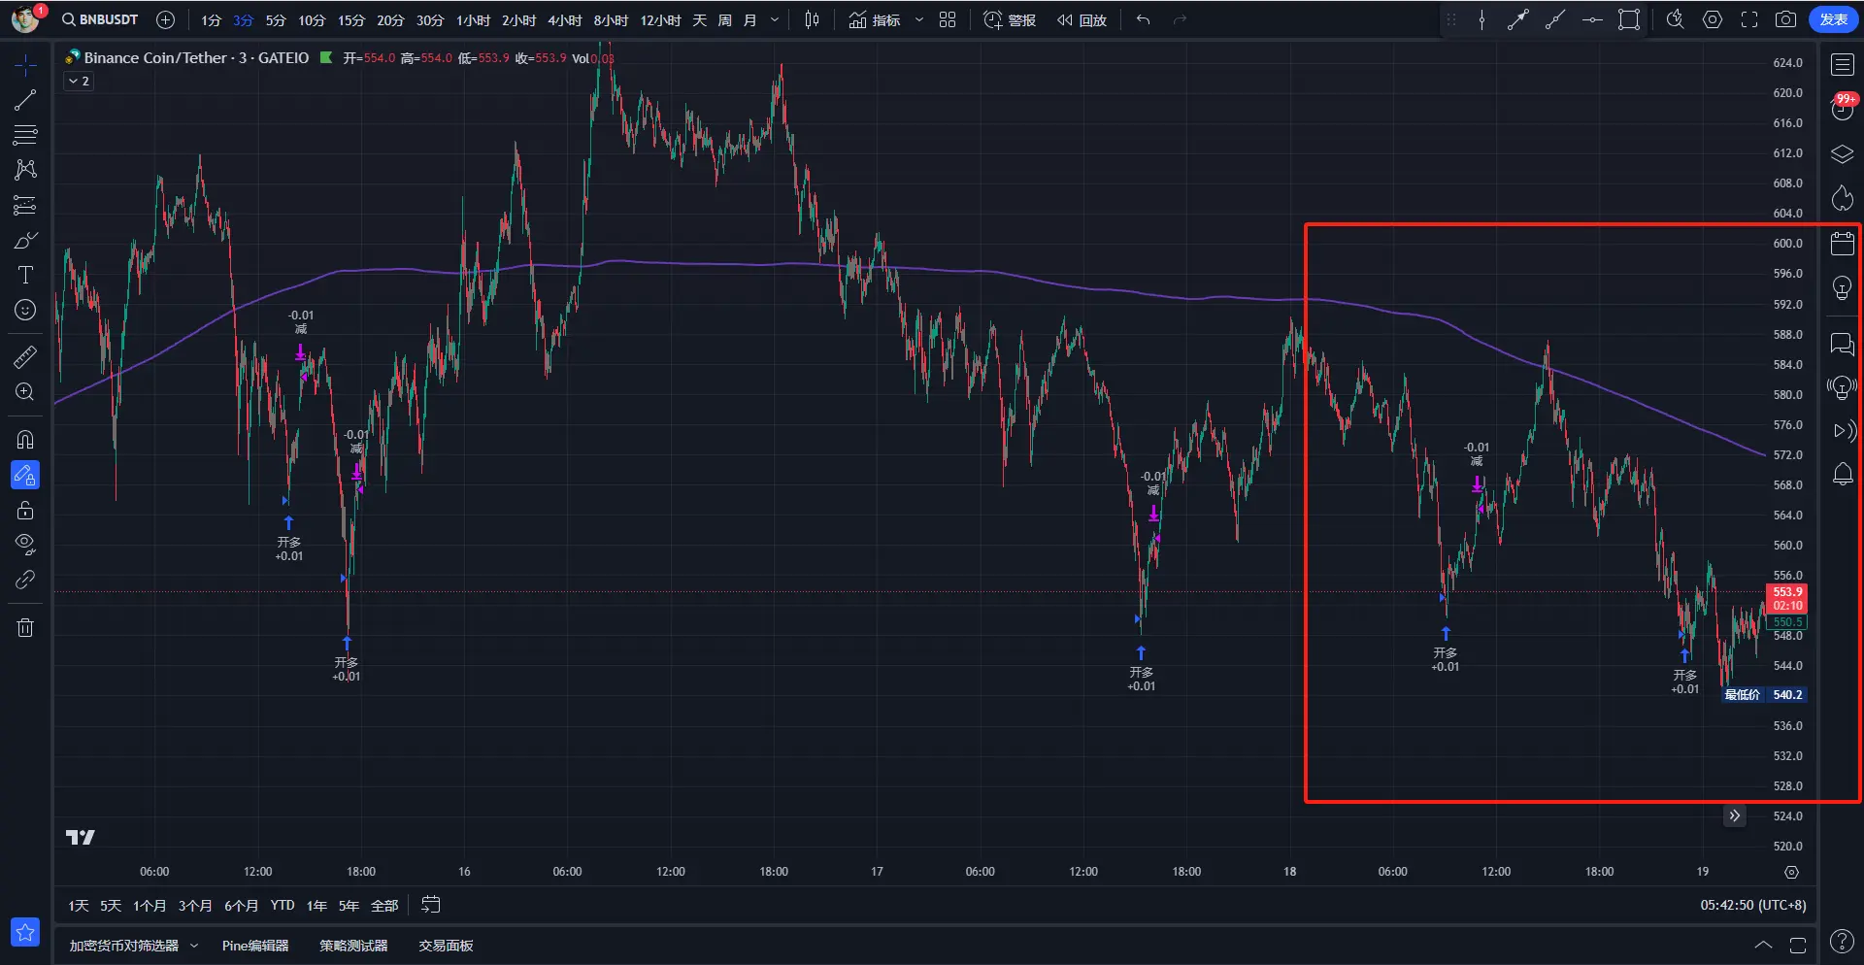The image size is (1864, 965).
Task: Select the ruler measure tool
Action: pos(25,357)
